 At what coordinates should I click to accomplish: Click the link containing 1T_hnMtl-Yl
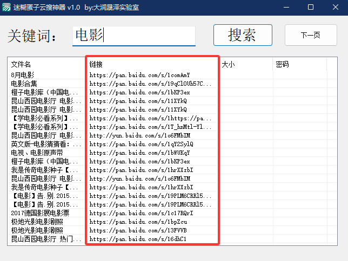(x=150, y=127)
